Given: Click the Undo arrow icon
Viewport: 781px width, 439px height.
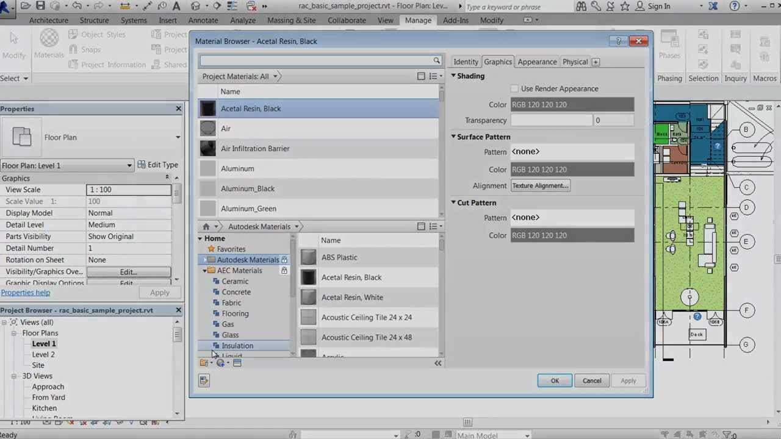Looking at the screenshot, I should pos(77,5).
